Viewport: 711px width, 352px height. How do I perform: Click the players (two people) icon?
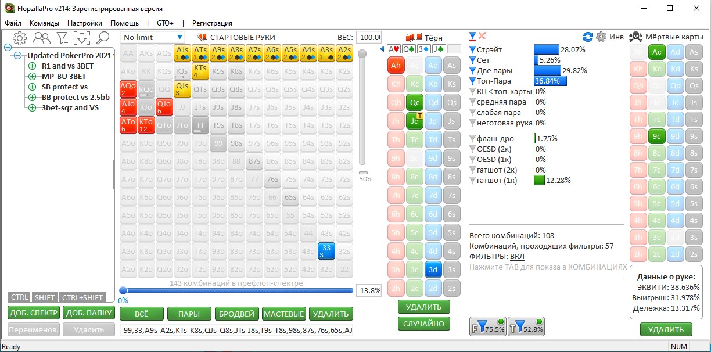[x=41, y=38]
